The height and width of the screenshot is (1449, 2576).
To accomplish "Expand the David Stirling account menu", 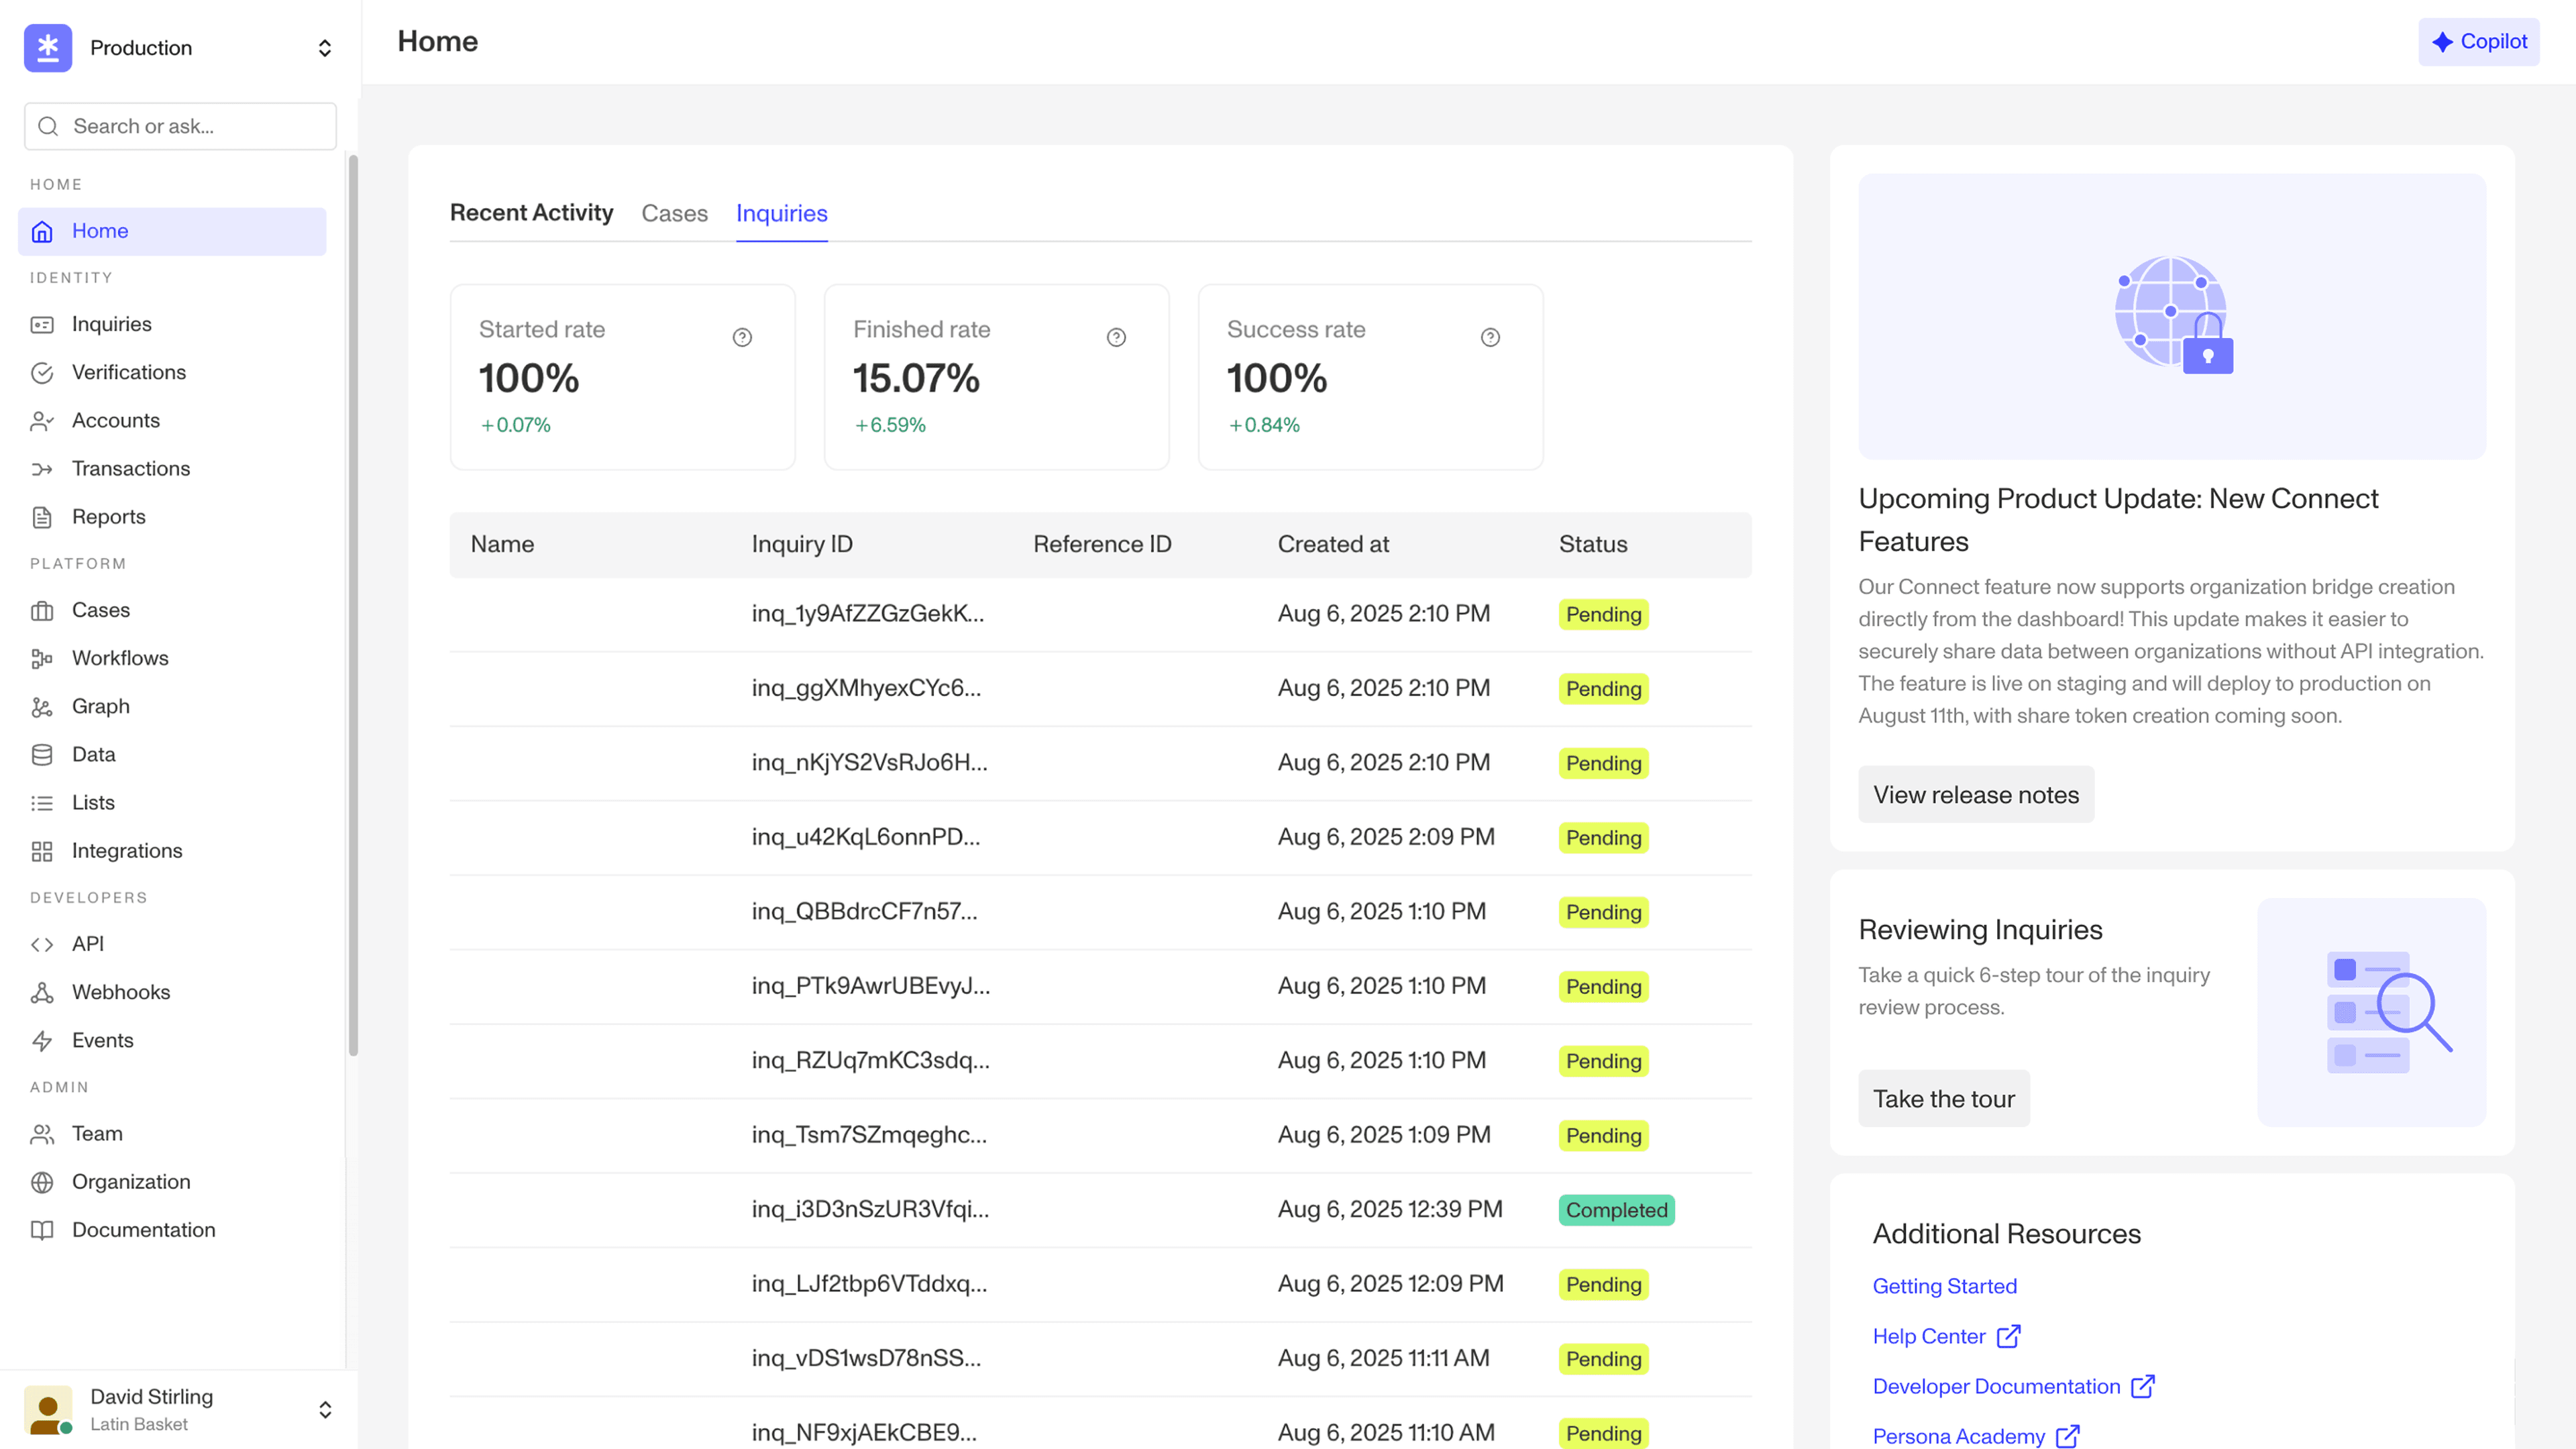I will (180, 1409).
